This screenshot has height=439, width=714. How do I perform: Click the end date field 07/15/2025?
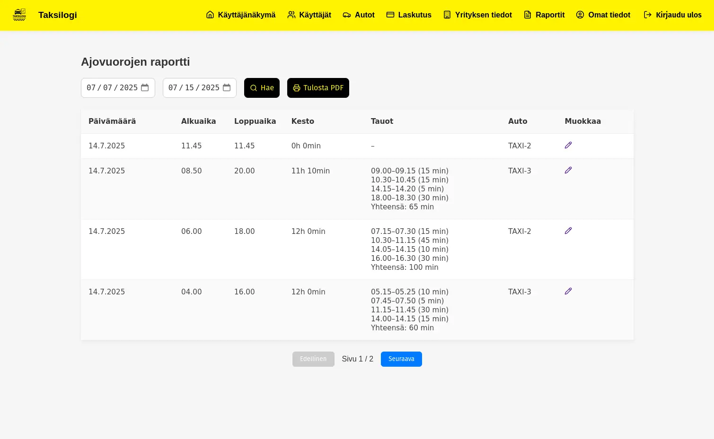[200, 88]
